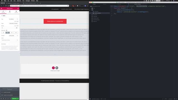Open the history icon in bottom bar

click(6, 99)
